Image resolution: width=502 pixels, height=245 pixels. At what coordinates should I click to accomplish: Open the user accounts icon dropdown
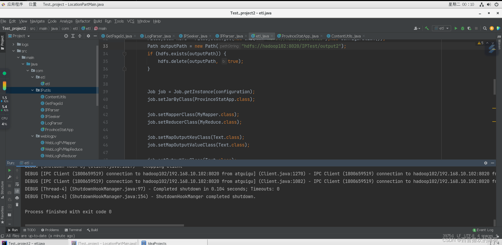click(x=417, y=28)
